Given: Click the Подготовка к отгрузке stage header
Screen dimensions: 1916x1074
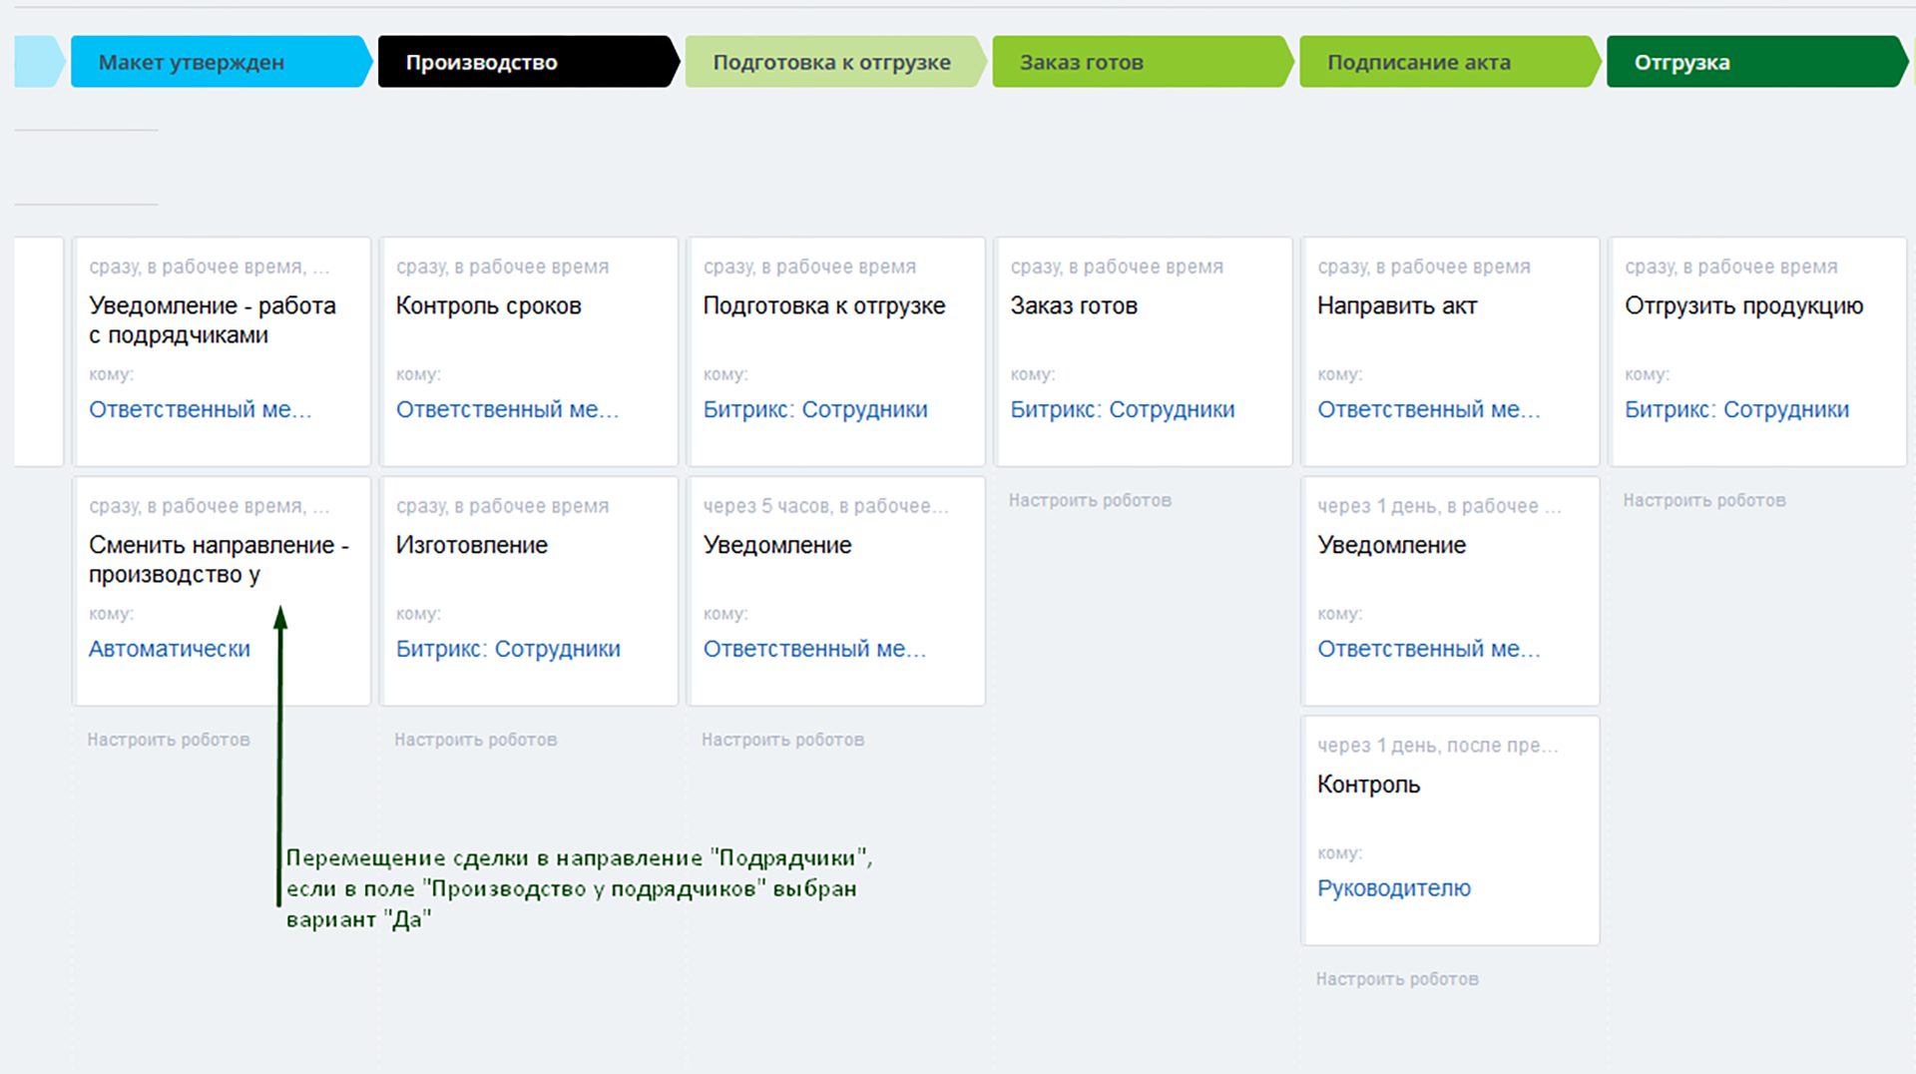Looking at the screenshot, I should point(831,62).
